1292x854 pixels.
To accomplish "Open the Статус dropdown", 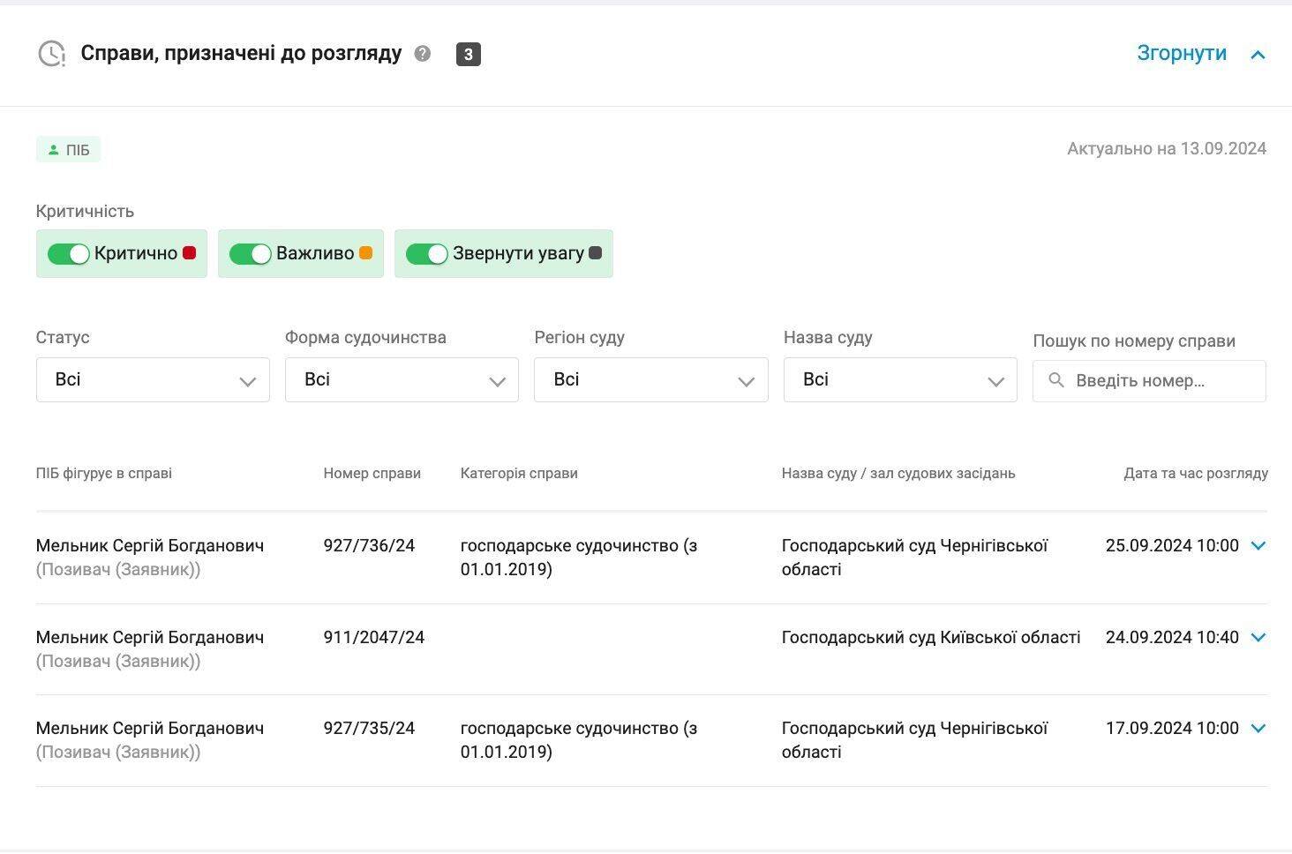I will click(153, 380).
